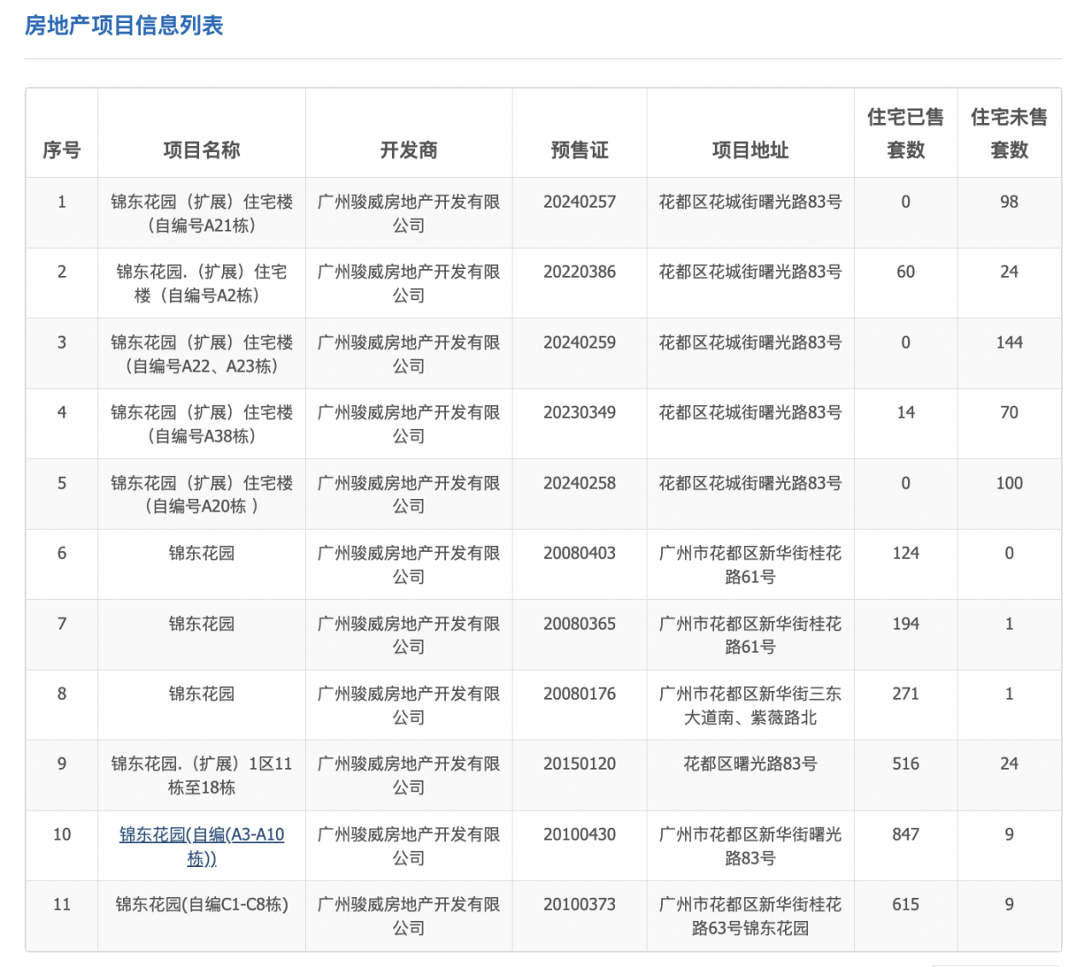
Task: Click sold count 124
Action: pos(905,554)
